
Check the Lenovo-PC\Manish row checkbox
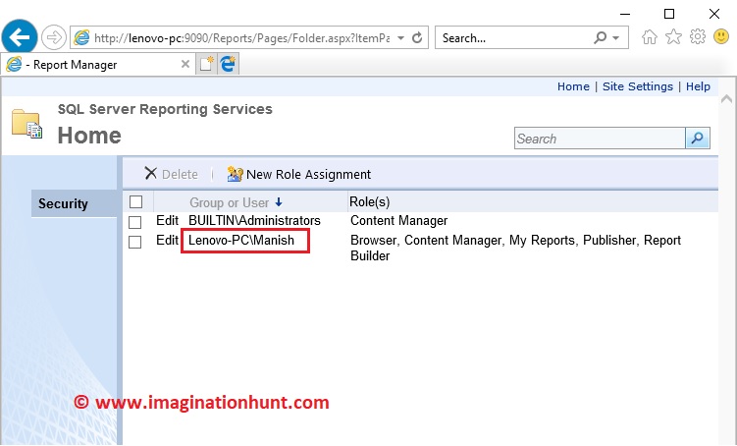[x=134, y=242]
